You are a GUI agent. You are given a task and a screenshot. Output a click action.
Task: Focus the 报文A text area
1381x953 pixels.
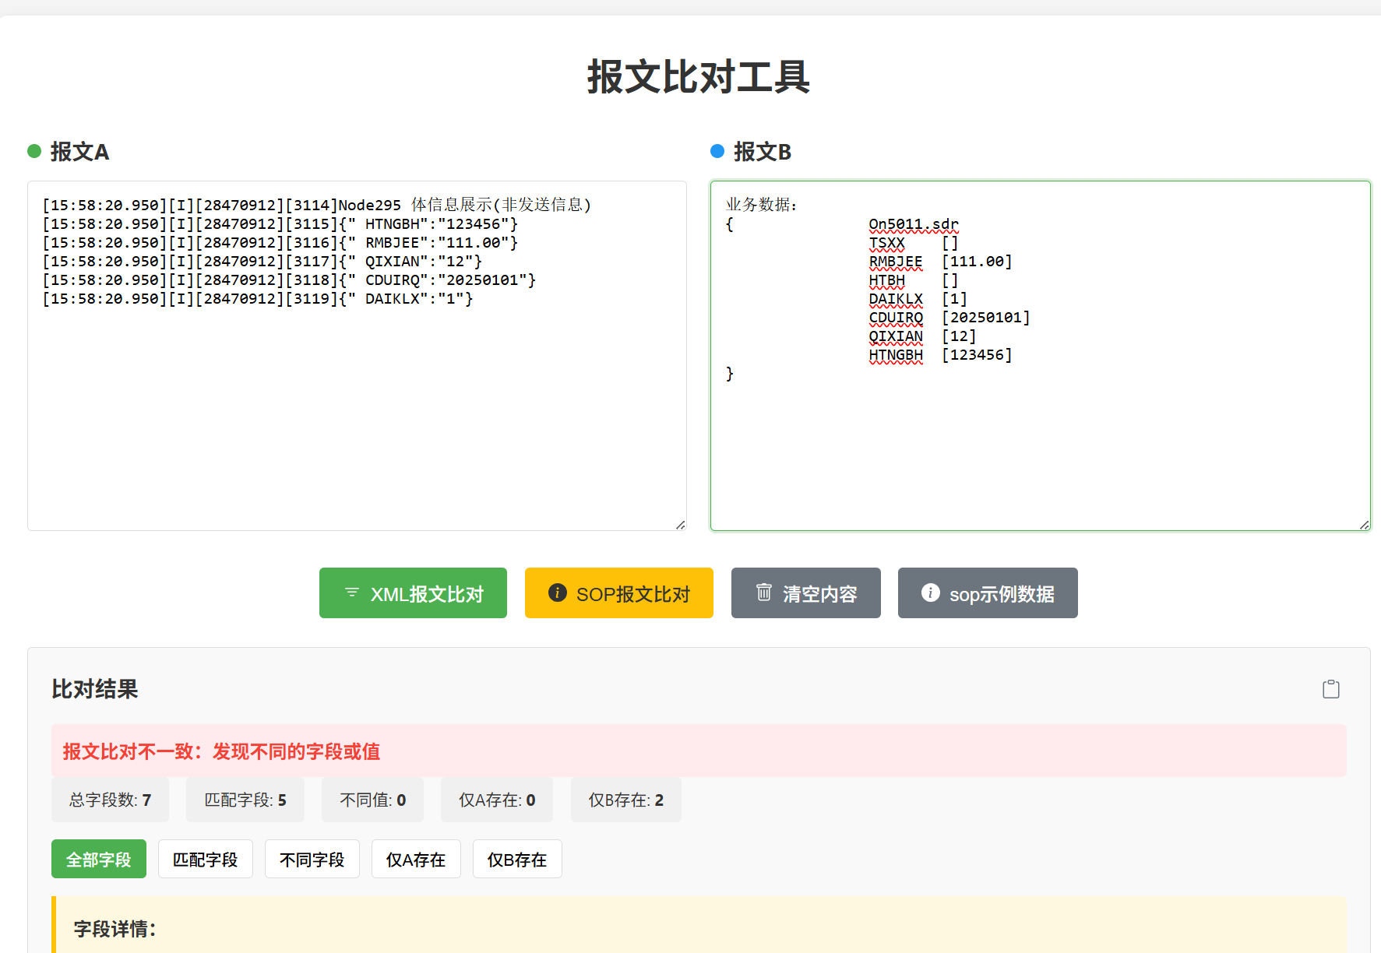357,356
